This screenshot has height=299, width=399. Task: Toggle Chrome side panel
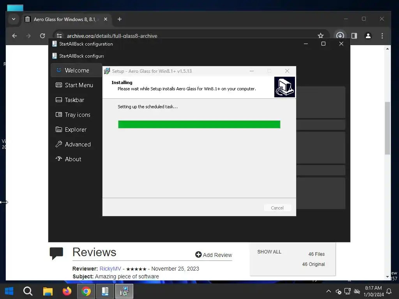point(354,36)
